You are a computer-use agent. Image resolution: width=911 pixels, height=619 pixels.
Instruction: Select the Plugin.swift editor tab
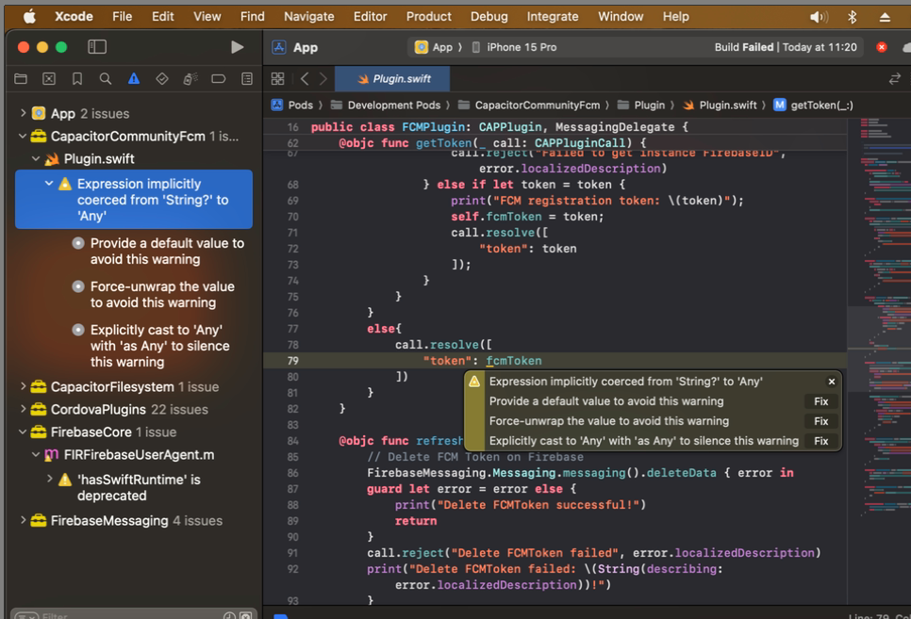[x=392, y=78]
